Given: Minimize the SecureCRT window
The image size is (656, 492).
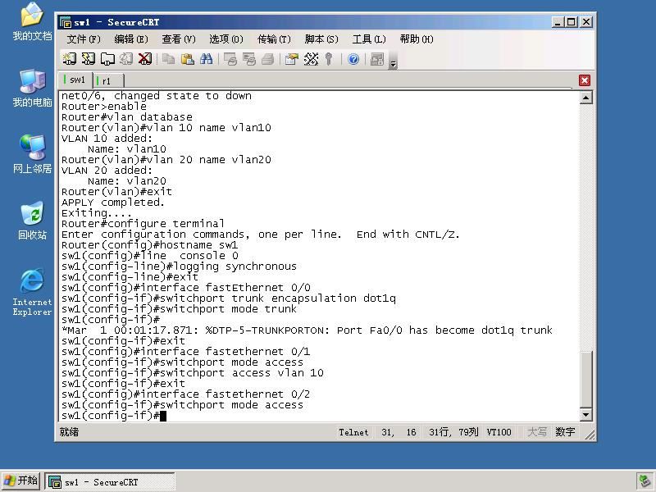Looking at the screenshot, I should pos(557,22).
